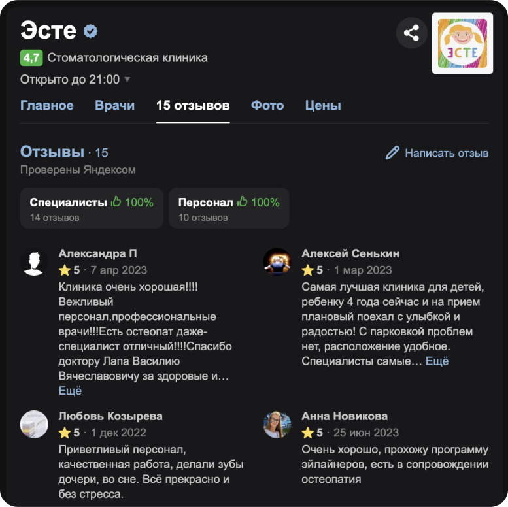Image resolution: width=508 pixels, height=507 pixels.
Task: Expand the opening hours dropdown arrow
Action: tap(127, 79)
